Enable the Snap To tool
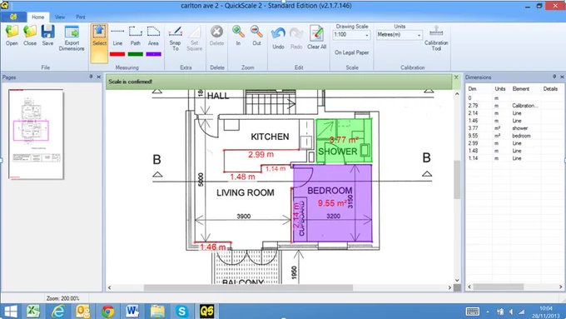This screenshot has height=319, width=566. 175,38
